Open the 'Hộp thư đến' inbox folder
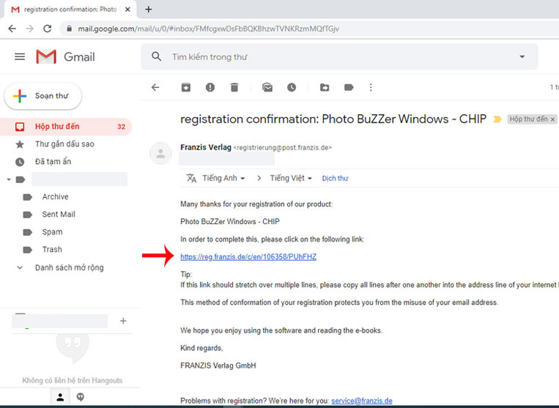This screenshot has width=559, height=408. 66,127
